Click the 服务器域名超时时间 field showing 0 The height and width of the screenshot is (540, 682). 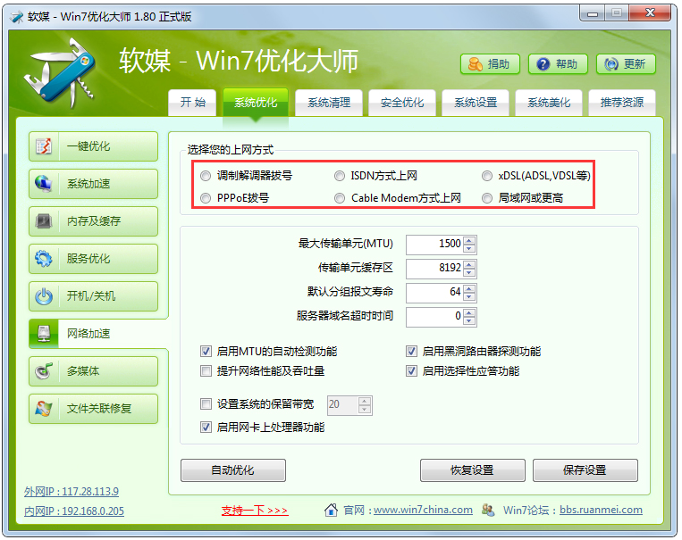click(x=434, y=317)
